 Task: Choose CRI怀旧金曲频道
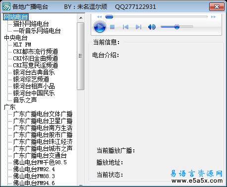pos(36,58)
